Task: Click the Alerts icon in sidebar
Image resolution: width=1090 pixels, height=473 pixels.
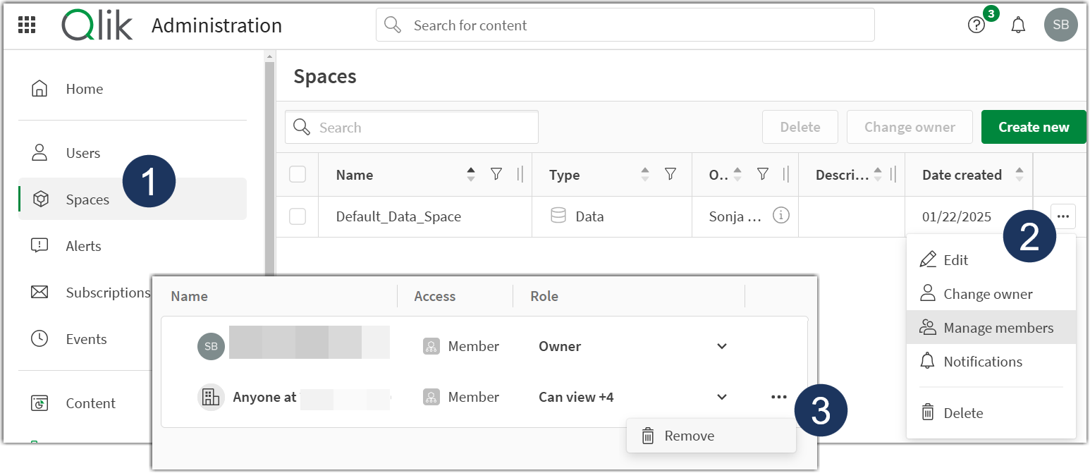Action: (x=40, y=246)
